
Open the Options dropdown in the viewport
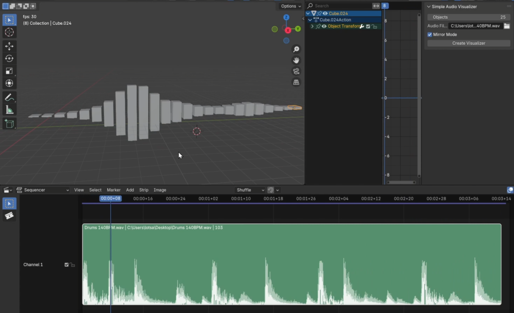click(291, 6)
